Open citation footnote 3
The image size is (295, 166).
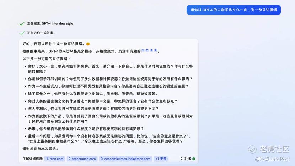pyautogui.click(x=151, y=50)
